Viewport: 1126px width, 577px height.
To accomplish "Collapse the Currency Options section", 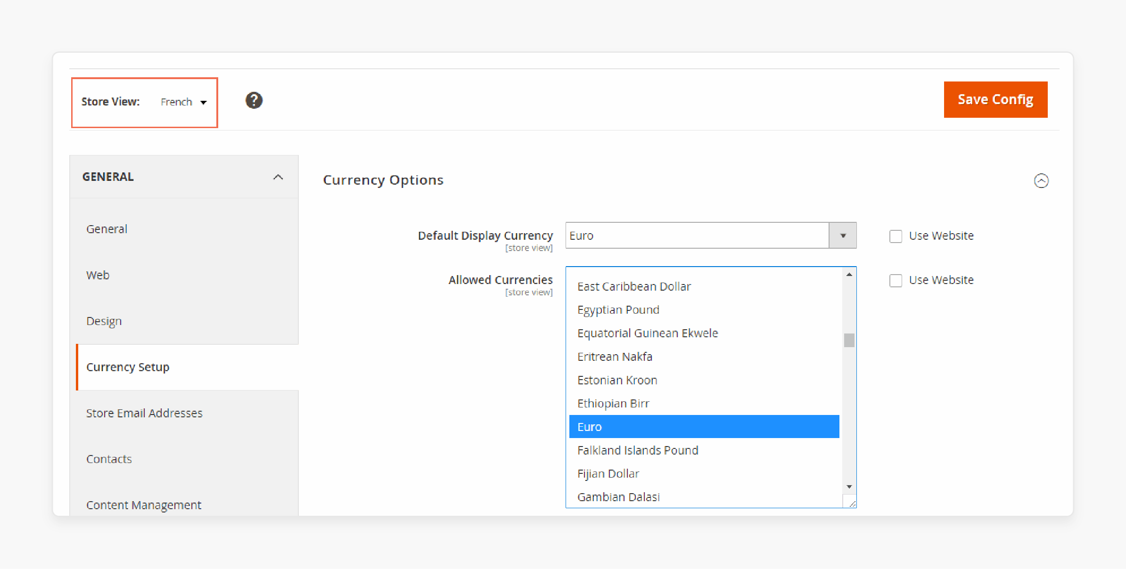I will pyautogui.click(x=1041, y=181).
